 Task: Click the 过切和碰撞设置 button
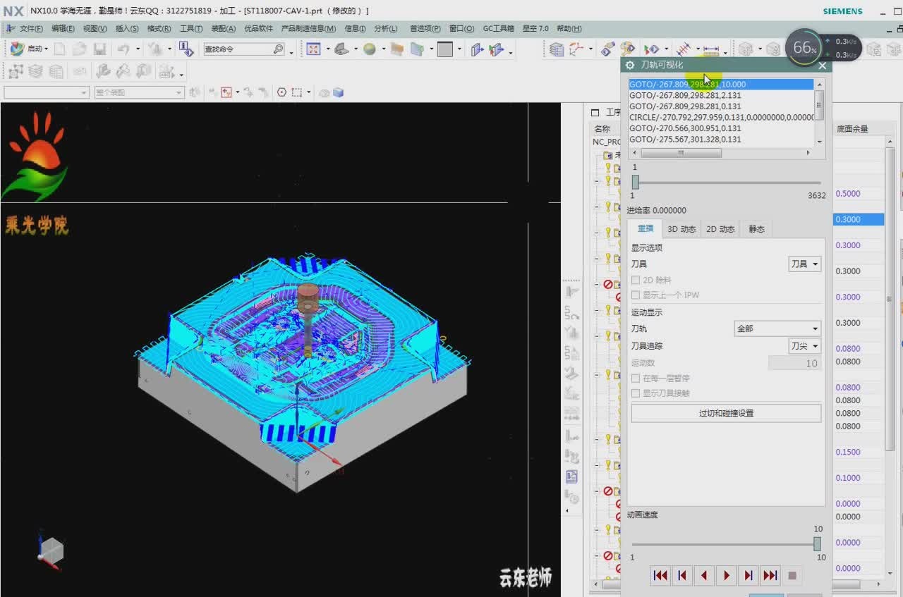[x=726, y=413]
